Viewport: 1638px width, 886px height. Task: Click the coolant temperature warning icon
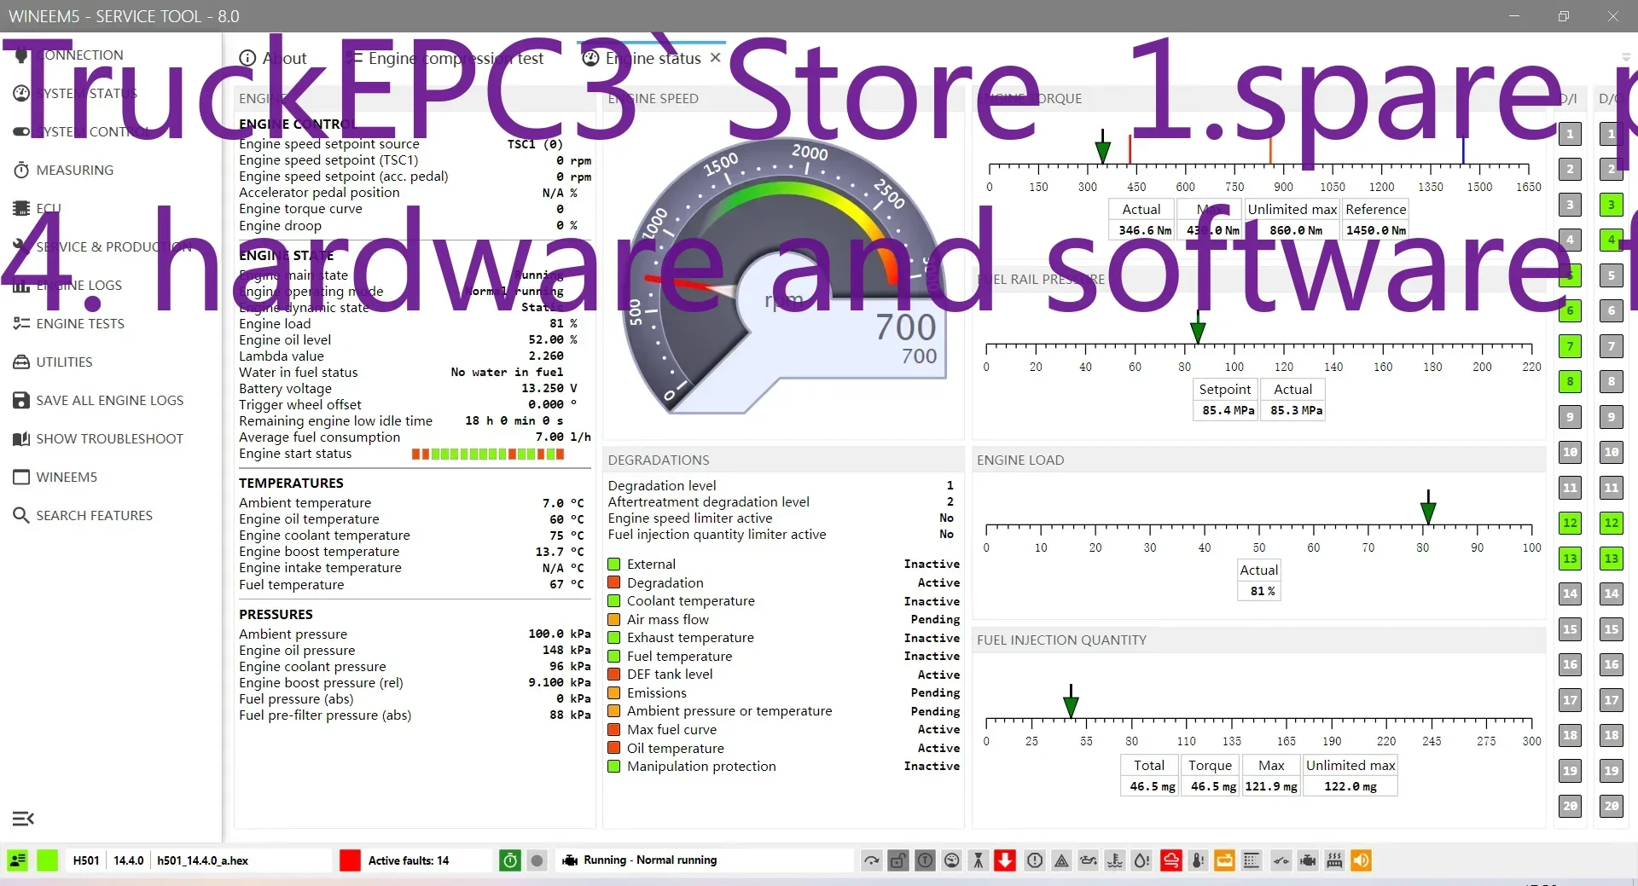tap(1114, 860)
